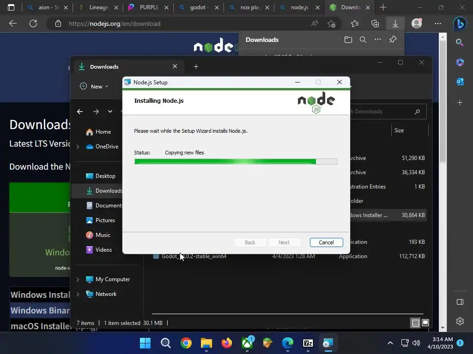Image resolution: width=473 pixels, height=354 pixels.
Task: Open the Bing chat sidebar button
Action: pyautogui.click(x=460, y=24)
